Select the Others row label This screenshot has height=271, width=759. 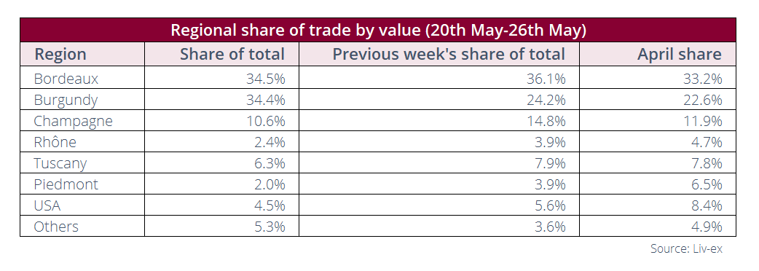coord(56,227)
